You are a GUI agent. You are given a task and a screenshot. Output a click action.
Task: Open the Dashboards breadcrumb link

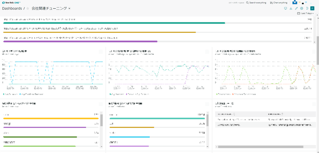click(x=12, y=8)
